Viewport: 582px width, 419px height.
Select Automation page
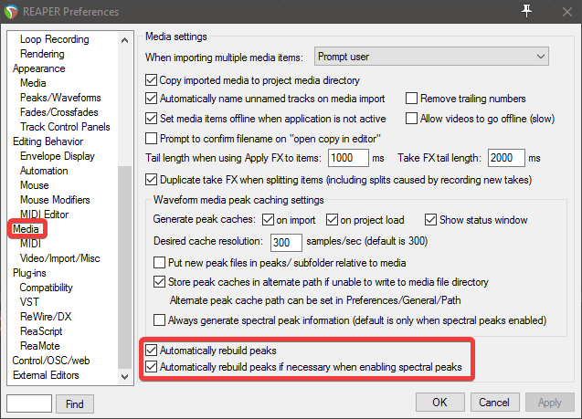pyautogui.click(x=44, y=171)
